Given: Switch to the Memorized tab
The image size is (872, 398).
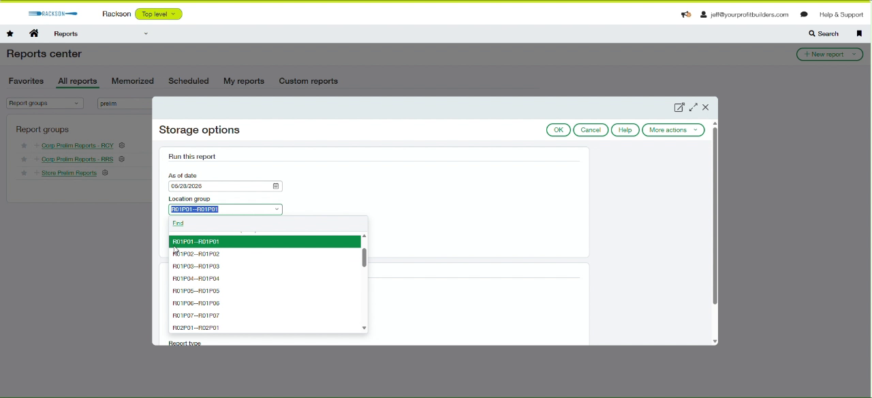Looking at the screenshot, I should 133,81.
